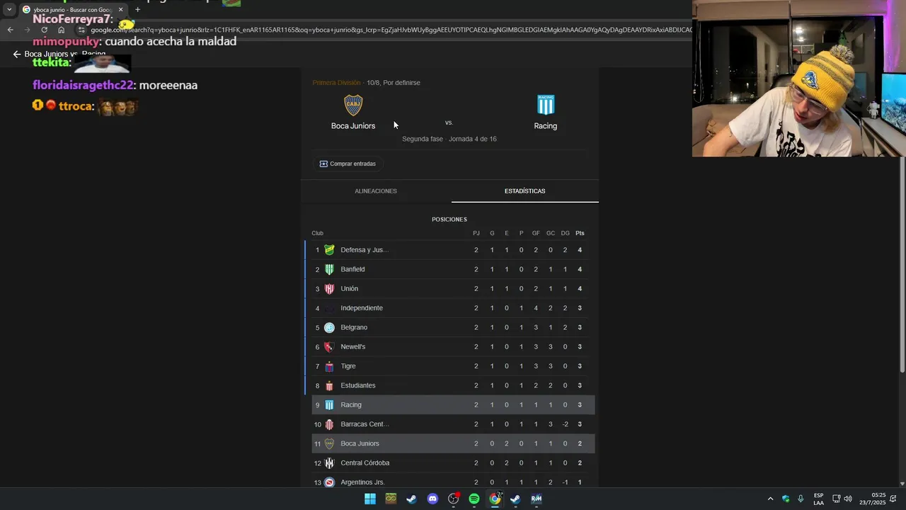The height and width of the screenshot is (510, 906).
Task: Switch to Chrome in the taskbar
Action: click(x=495, y=499)
